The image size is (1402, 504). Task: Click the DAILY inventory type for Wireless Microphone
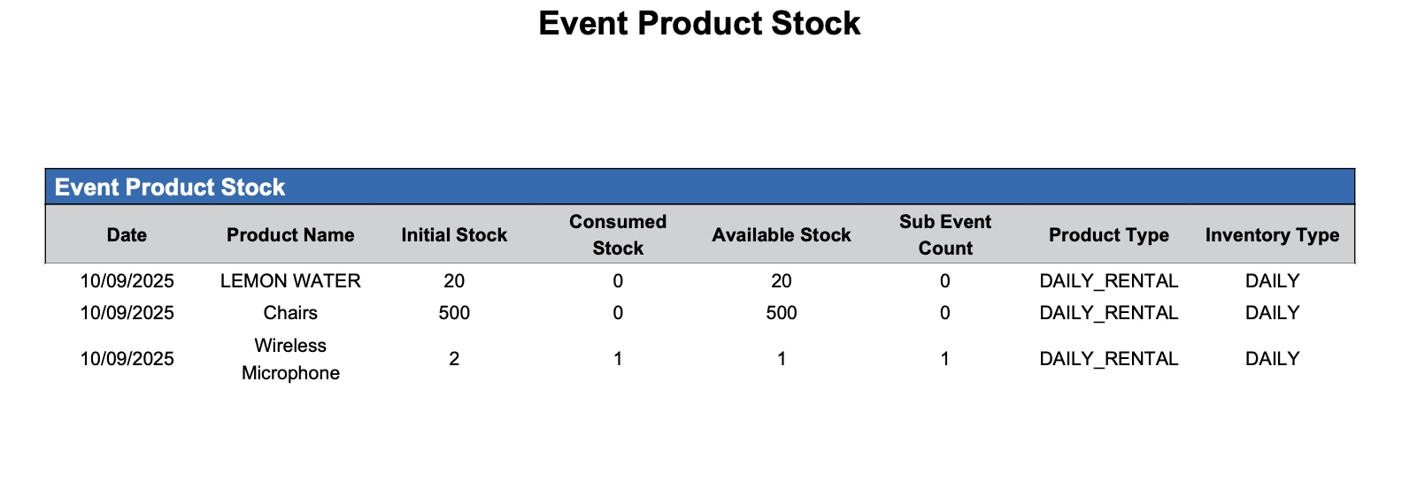(1272, 359)
